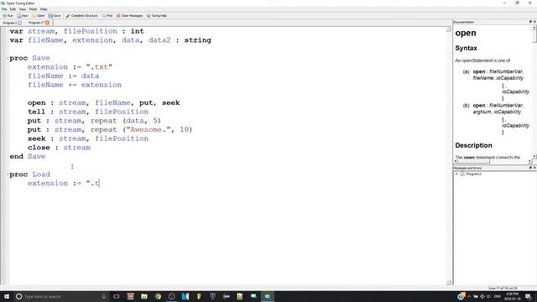Open the Edit menu
The width and height of the screenshot is (537, 302).
[13, 9]
